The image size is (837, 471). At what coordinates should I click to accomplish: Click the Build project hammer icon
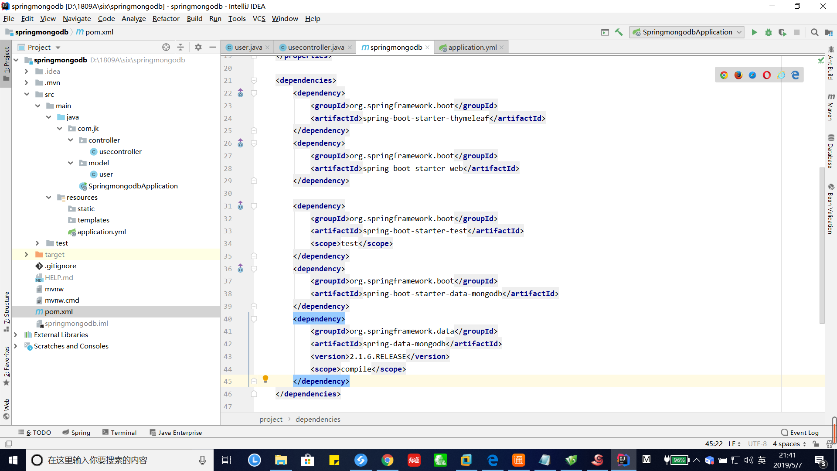[619, 32]
